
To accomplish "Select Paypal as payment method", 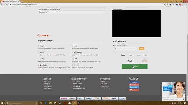I will (x=38, y=46).
